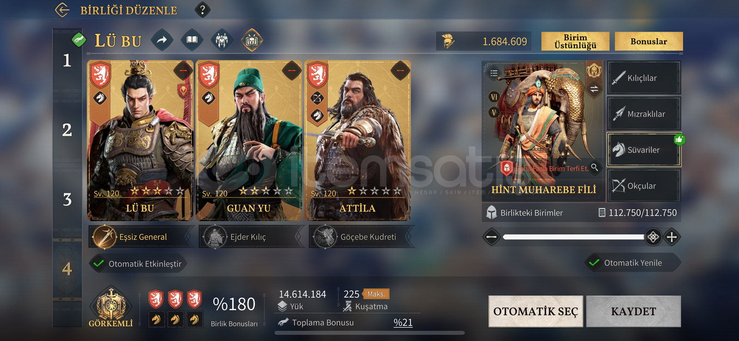Open the question mark help icon
This screenshot has height=341, width=739.
click(x=202, y=10)
